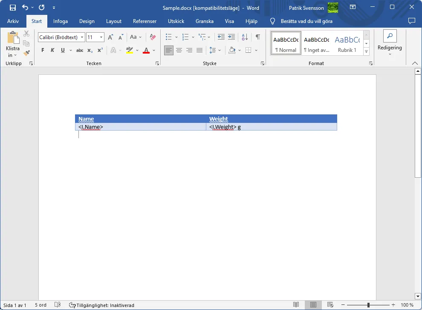Switch to the Design tab
The width and height of the screenshot is (422, 310).
(x=87, y=21)
